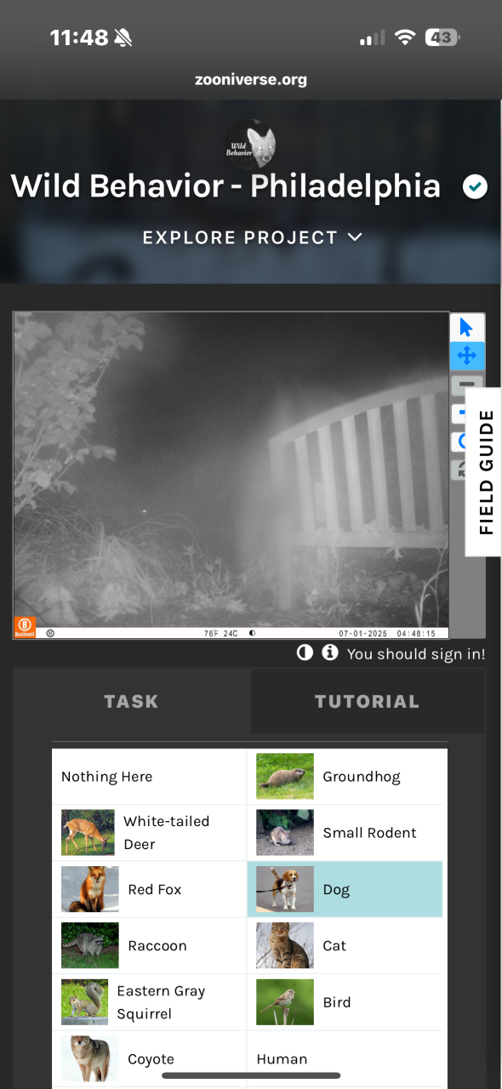Click the camera trap image
Viewport: 502px width, 1089px height.
[231, 475]
